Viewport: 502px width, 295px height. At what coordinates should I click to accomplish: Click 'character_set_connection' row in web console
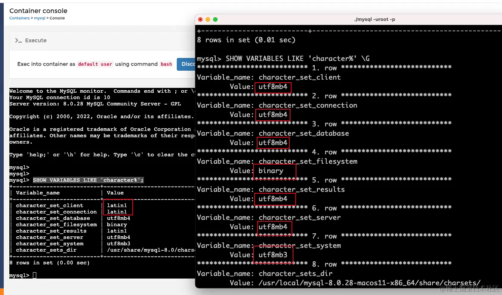[102, 212]
